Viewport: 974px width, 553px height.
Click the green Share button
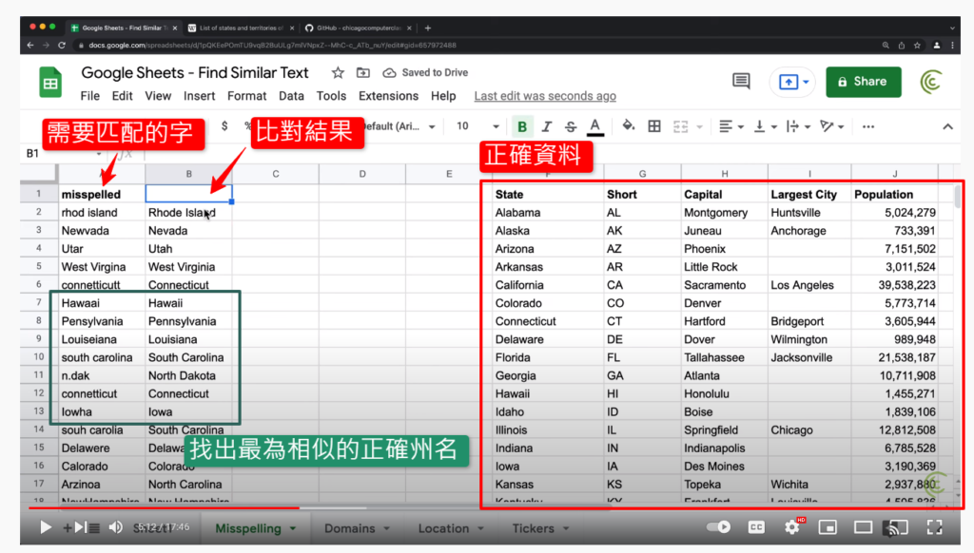(863, 82)
